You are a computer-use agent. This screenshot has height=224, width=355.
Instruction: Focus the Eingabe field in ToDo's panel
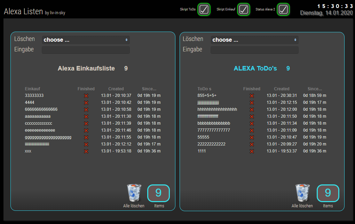pyautogui.click(x=254, y=50)
